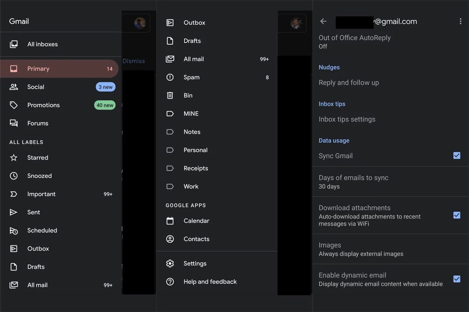Click the Starred star icon
This screenshot has width=469, height=312.
pos(14,158)
